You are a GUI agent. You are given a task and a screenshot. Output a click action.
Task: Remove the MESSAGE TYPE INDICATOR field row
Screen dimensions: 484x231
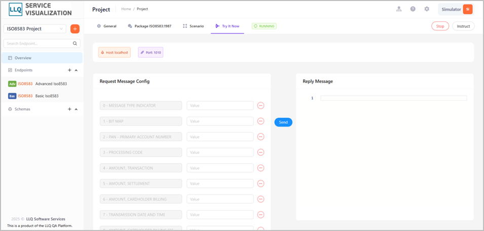(x=261, y=105)
